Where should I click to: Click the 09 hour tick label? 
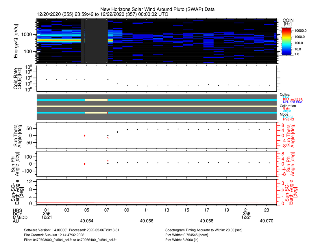[127, 210]
